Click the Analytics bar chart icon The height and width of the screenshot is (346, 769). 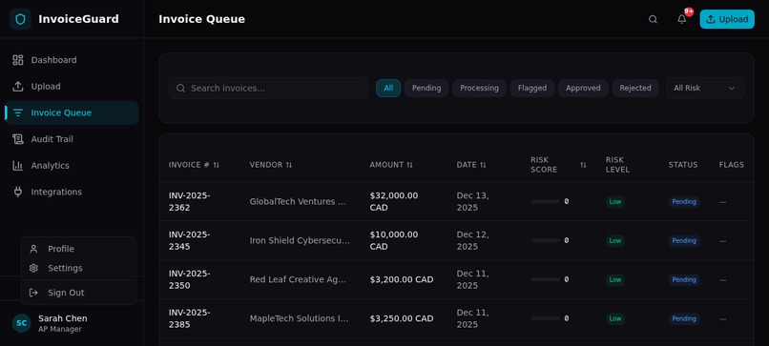point(18,166)
